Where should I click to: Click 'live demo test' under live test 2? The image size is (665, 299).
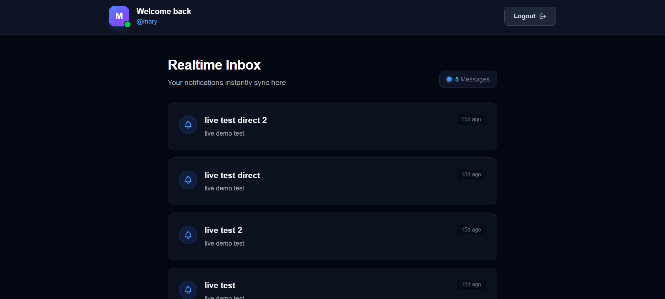click(224, 243)
